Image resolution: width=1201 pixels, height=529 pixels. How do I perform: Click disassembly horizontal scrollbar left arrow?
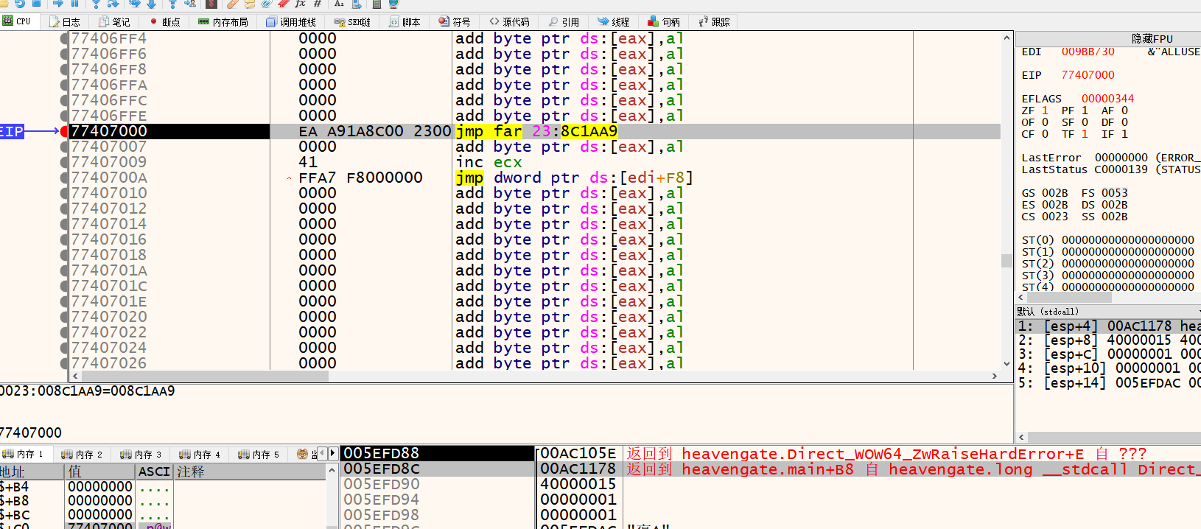click(76, 376)
